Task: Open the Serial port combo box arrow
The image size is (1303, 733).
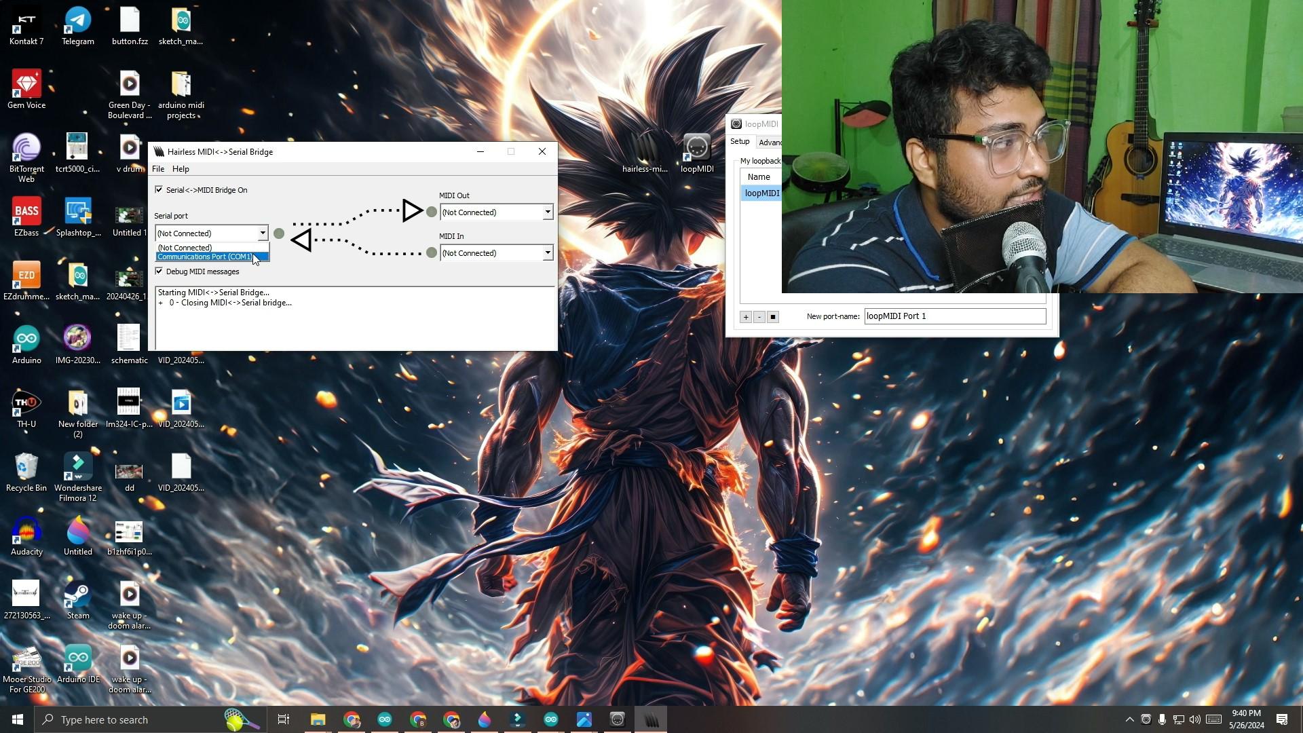Action: (x=263, y=233)
